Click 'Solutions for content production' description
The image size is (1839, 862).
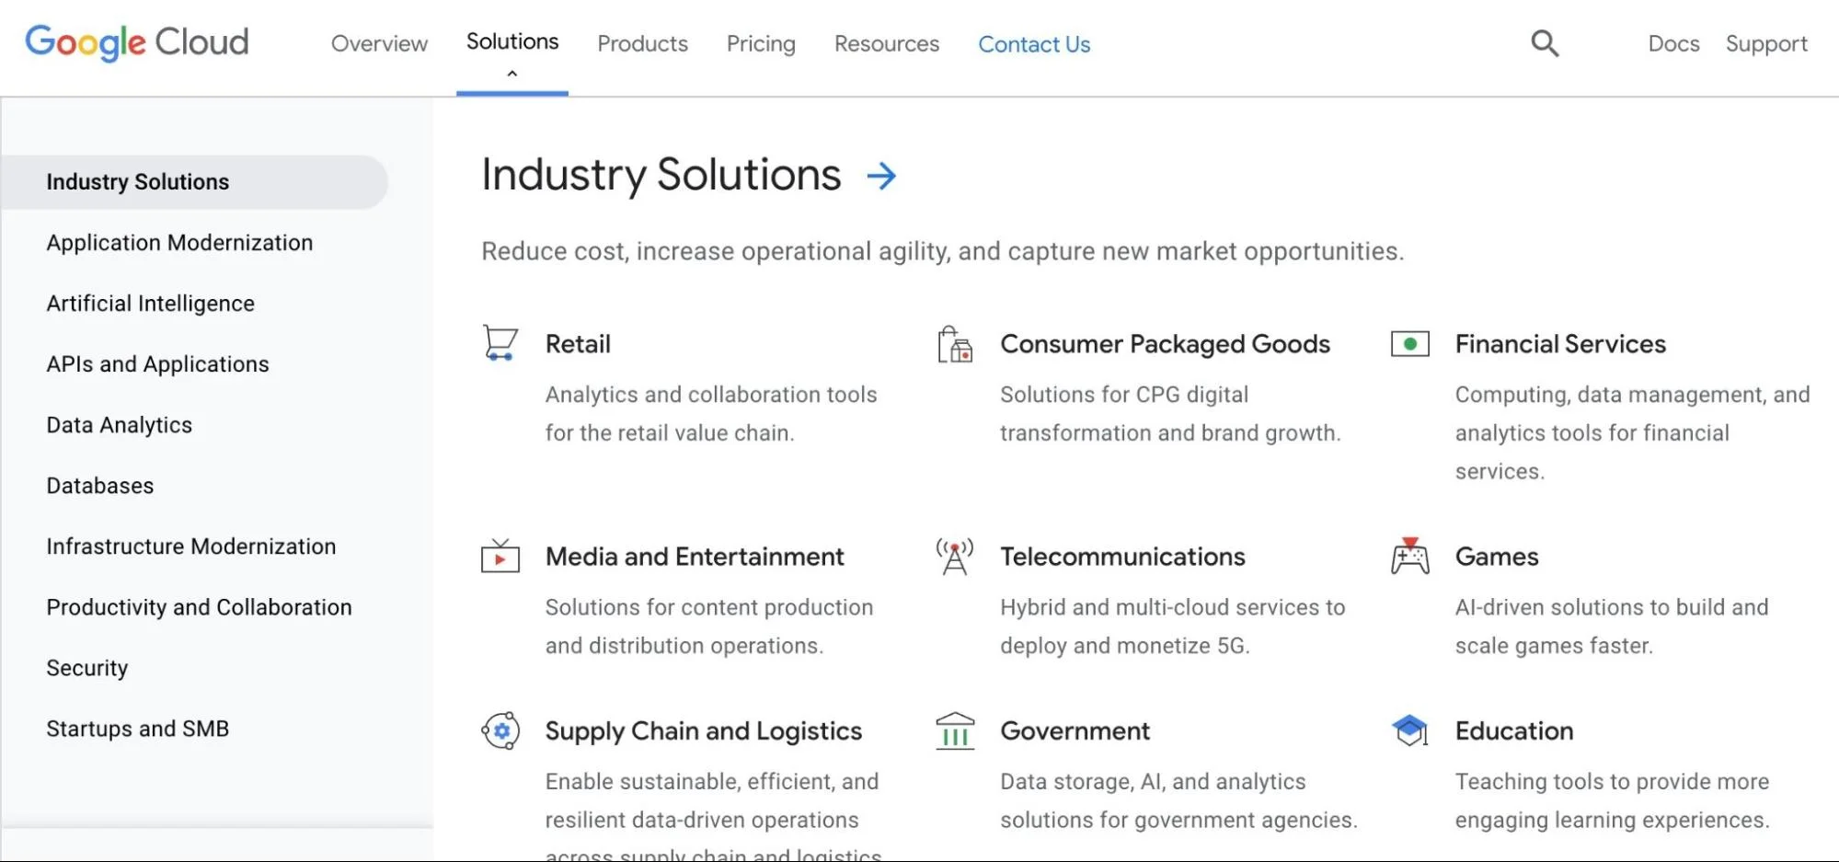click(709, 626)
